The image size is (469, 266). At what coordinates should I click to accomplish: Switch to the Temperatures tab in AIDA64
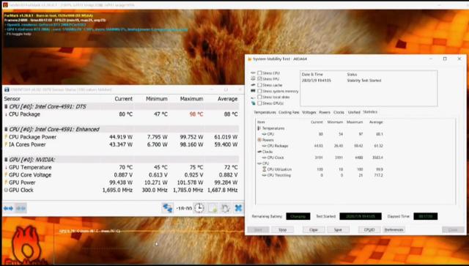pyautogui.click(x=265, y=112)
